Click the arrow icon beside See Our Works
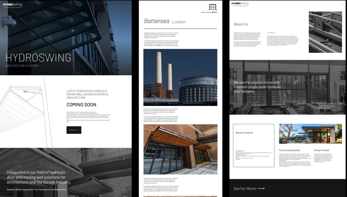The image size is (347, 197). [261, 188]
